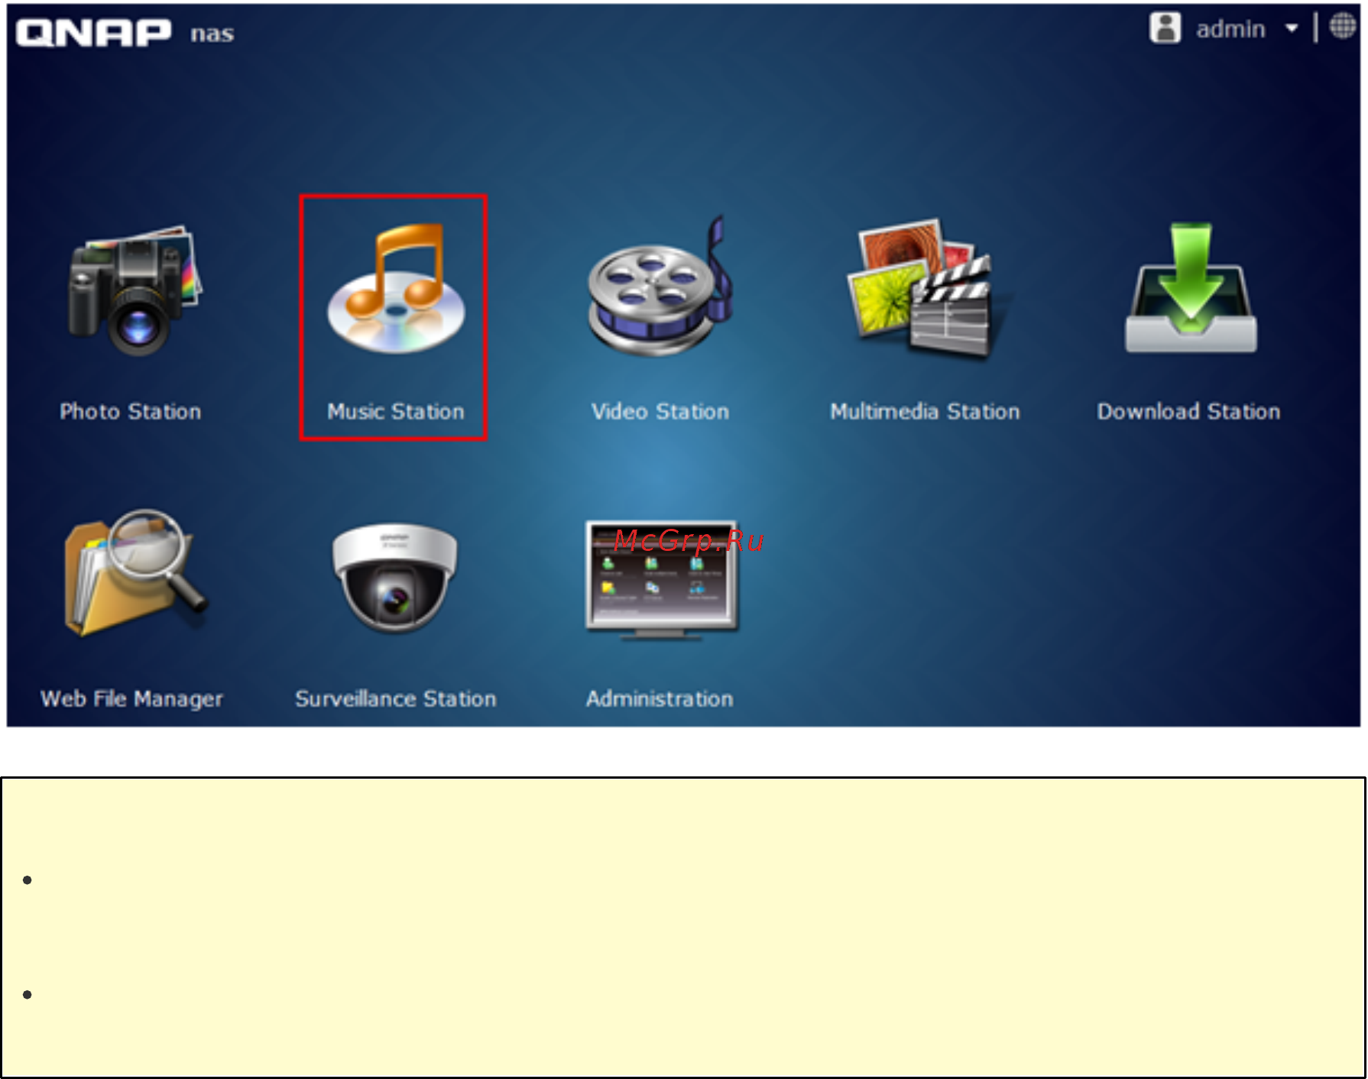Screen dimensions: 1368x1079
Task: Click the Music Station label
Action: 395,412
